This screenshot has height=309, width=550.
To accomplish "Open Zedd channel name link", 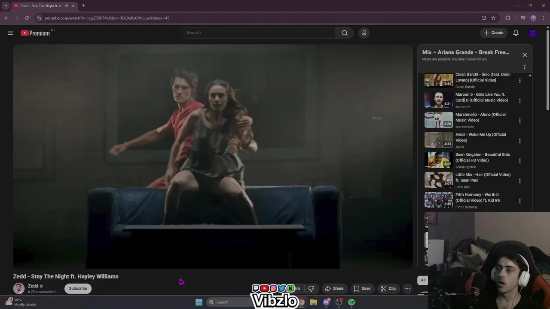I will (x=33, y=286).
